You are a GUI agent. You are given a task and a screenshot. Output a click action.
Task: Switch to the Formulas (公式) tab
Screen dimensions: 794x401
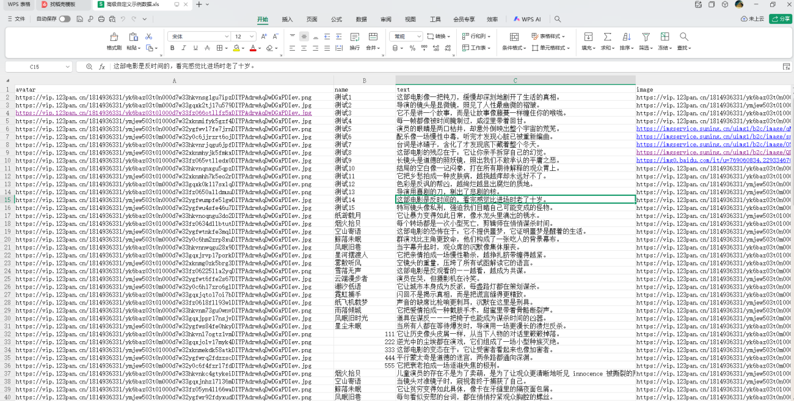coord(337,19)
